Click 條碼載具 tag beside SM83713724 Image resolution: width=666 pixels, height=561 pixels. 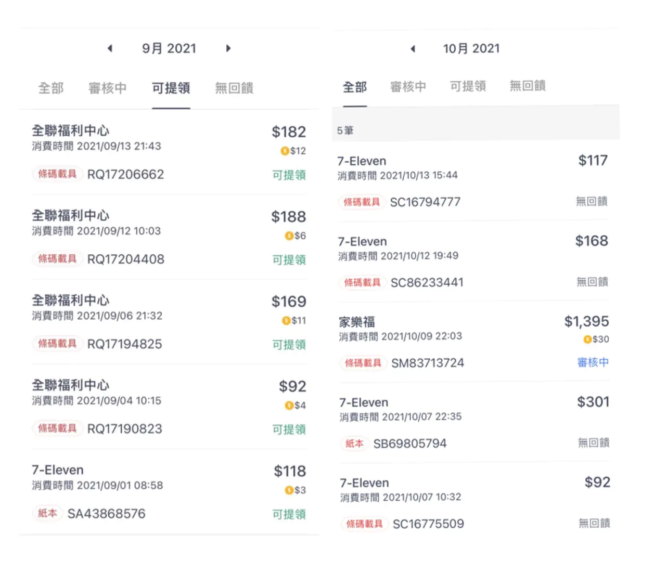pyautogui.click(x=363, y=363)
